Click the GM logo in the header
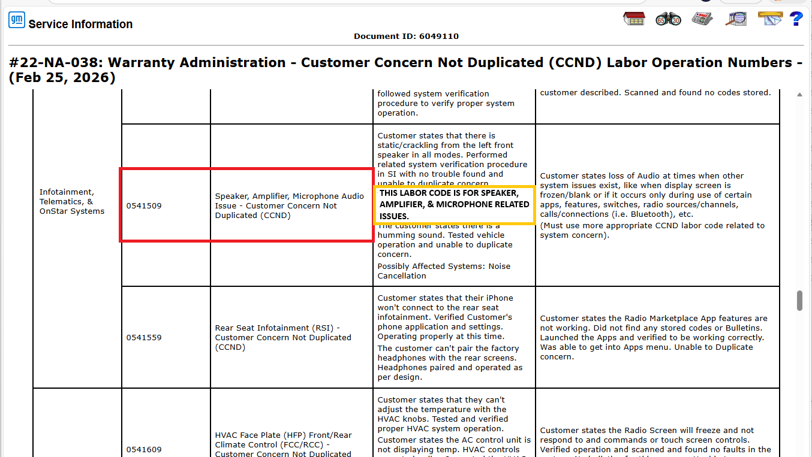812x457 pixels. point(17,20)
